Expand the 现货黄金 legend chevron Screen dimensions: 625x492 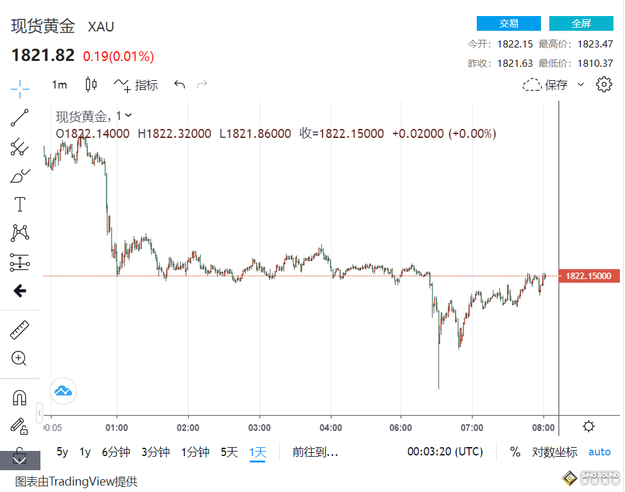coord(128,115)
